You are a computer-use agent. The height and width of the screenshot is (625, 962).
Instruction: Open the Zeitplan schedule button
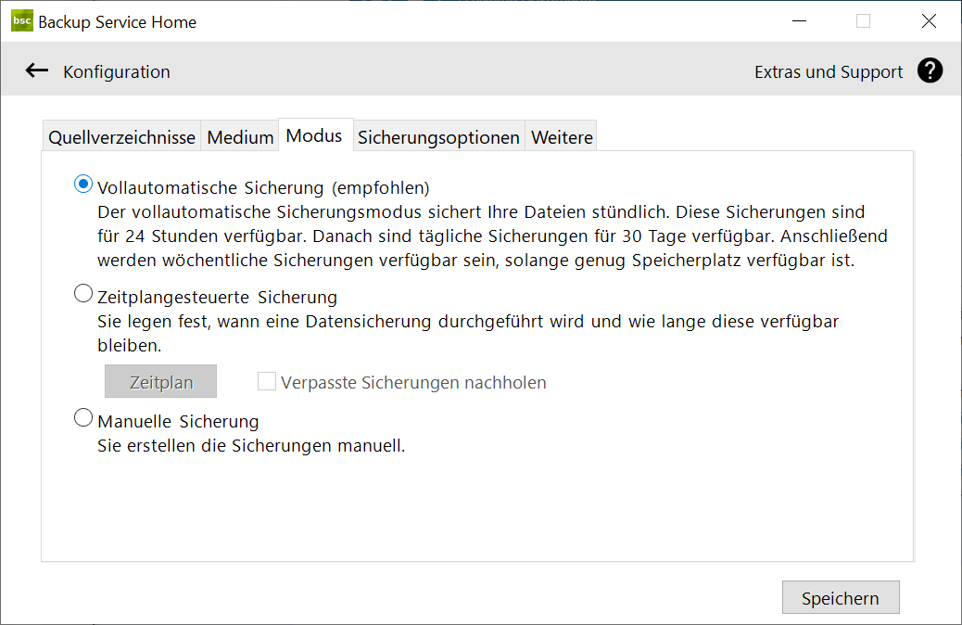coord(161,381)
